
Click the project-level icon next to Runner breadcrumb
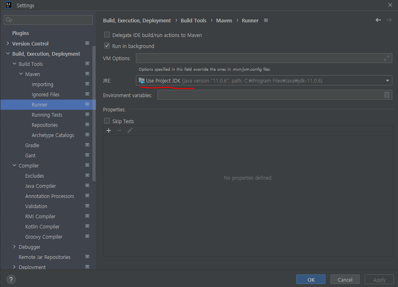click(266, 21)
